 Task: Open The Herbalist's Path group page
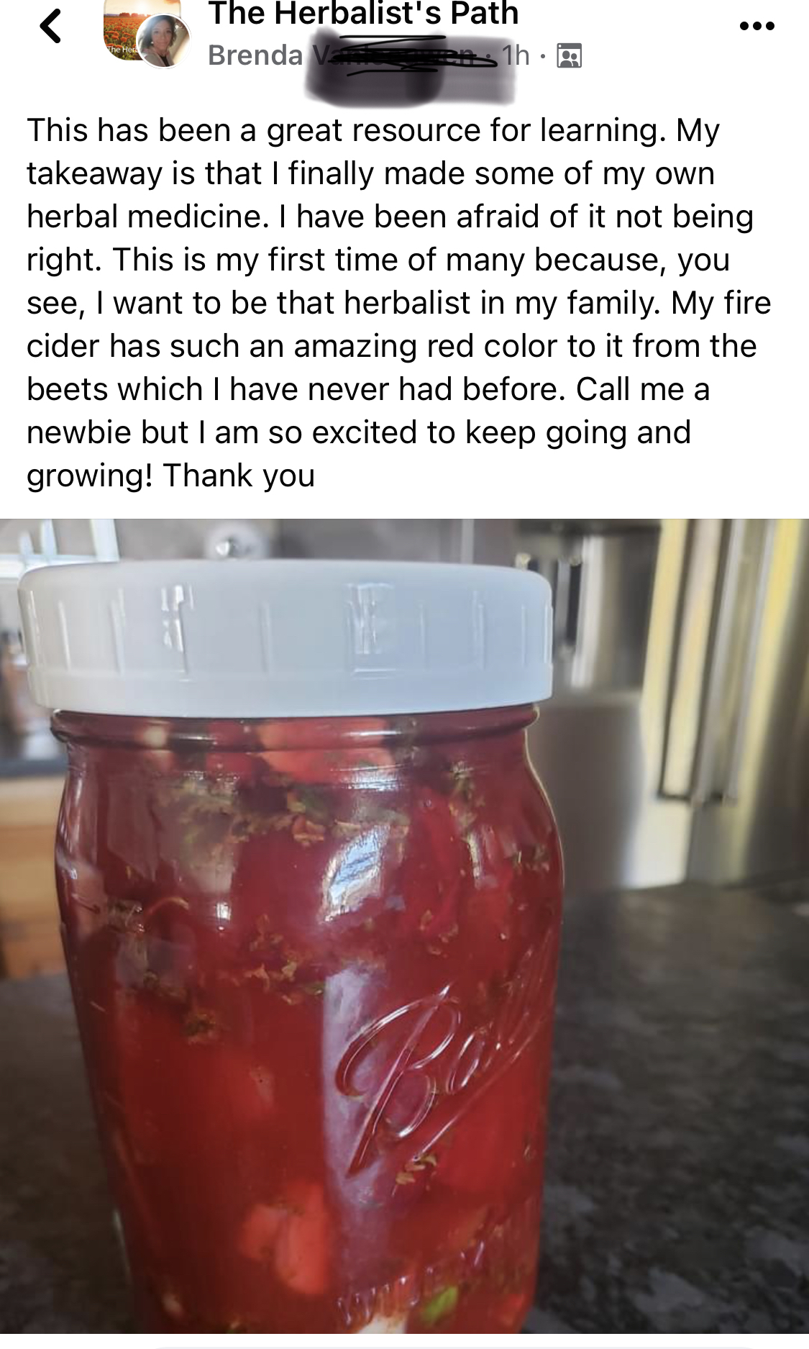(x=363, y=13)
